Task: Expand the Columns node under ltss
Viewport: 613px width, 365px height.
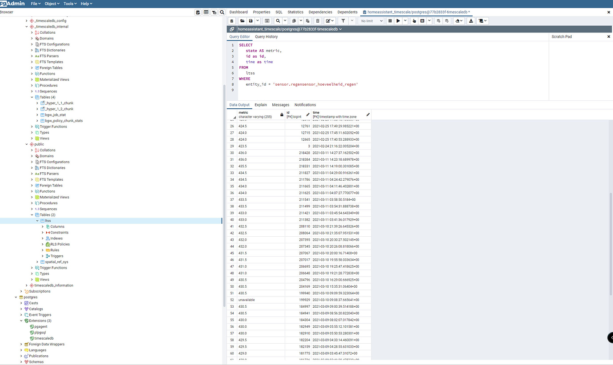Action: point(43,226)
